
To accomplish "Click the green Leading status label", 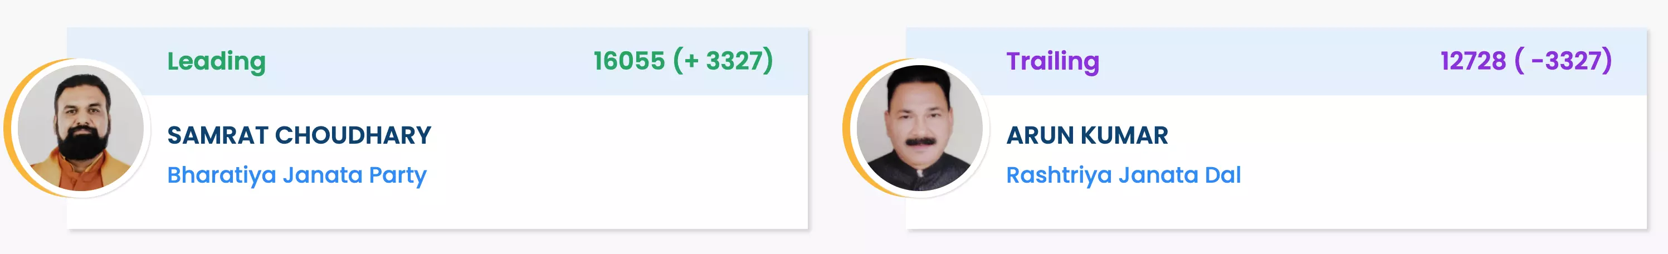I will [216, 62].
